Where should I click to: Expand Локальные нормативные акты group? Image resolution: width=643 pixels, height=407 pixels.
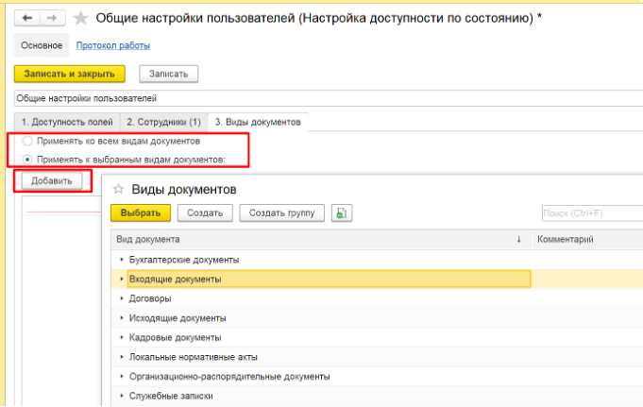[122, 357]
